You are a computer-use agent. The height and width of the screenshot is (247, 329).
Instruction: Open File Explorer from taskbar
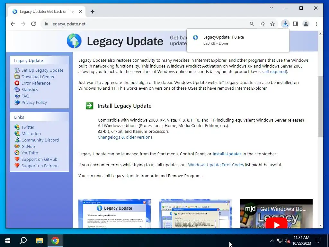[39, 241]
